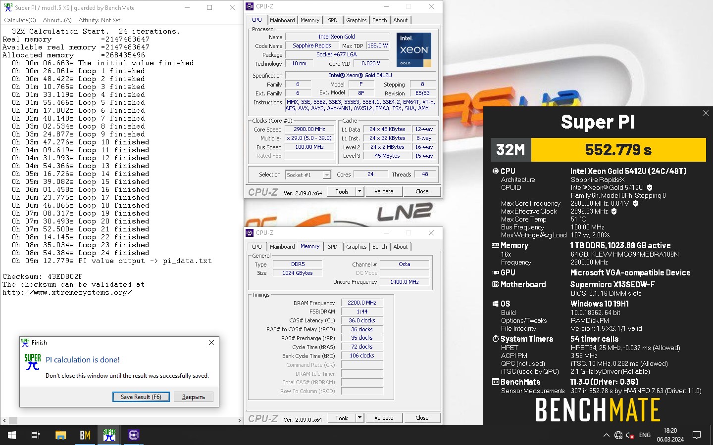Viewport: 713px width, 445px height.
Task: Click the DRAM Frequency value field
Action: pyautogui.click(x=362, y=303)
